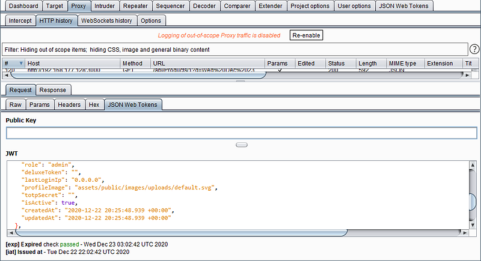Click JWT pane scroll up arrow

pyautogui.click(x=473, y=165)
